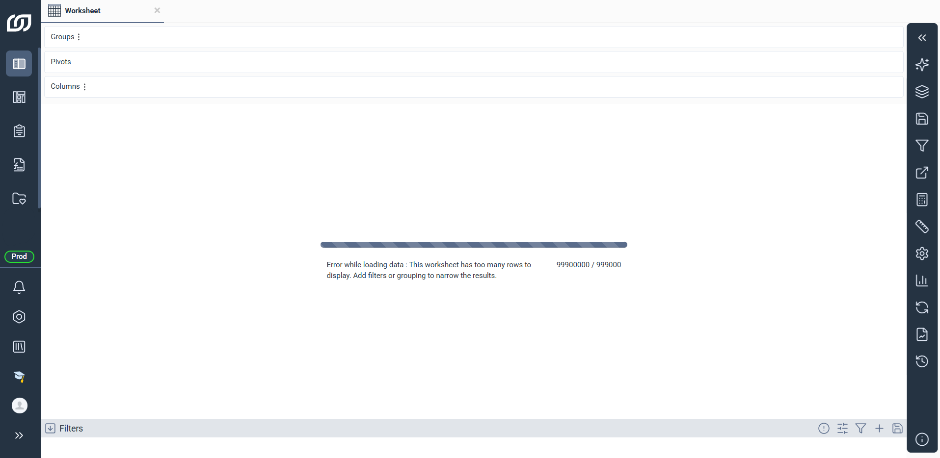940x458 pixels.
Task: Open notifications bell
Action: point(19,287)
